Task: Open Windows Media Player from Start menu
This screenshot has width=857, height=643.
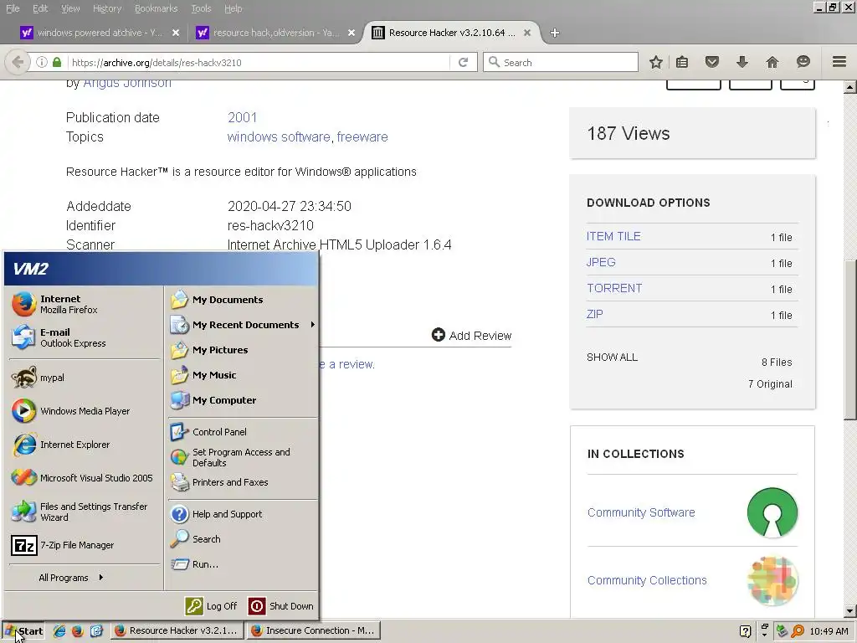Action: tap(85, 411)
